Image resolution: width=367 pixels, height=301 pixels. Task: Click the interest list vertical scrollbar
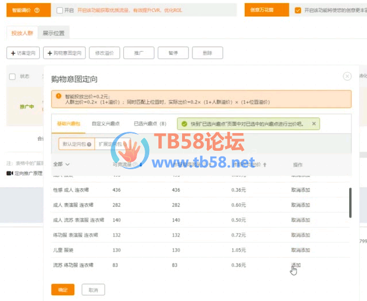coord(350,201)
